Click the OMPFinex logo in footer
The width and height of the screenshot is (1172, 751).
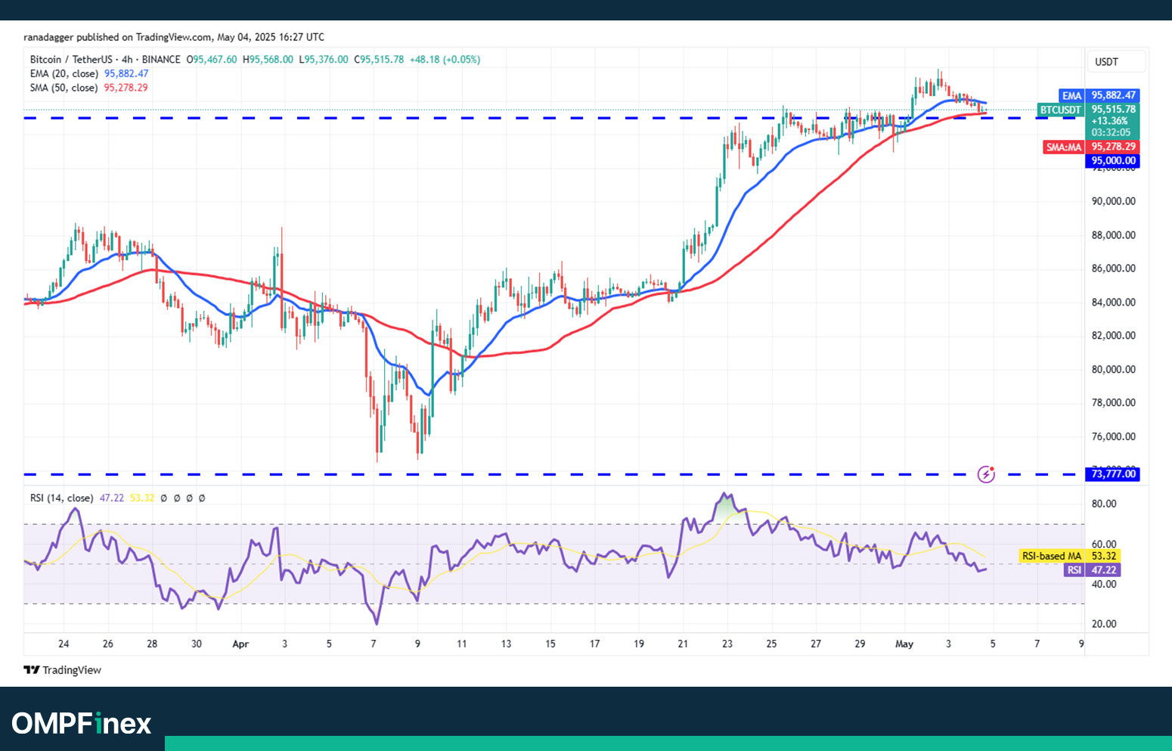(x=82, y=723)
